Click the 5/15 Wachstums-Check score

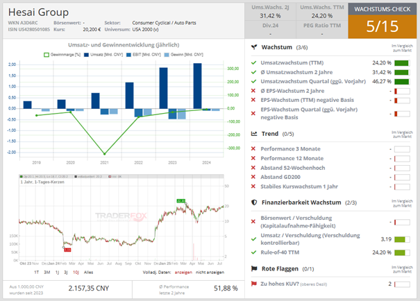(383, 26)
